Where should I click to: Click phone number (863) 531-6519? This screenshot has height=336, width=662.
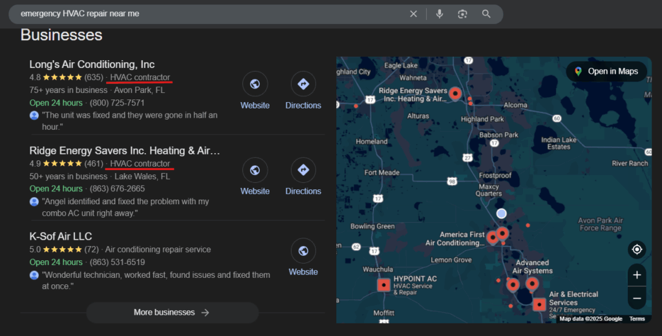click(117, 262)
